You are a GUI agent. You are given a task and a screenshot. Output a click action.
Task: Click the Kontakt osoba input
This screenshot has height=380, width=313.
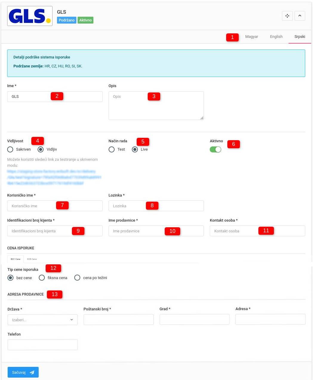coord(258,231)
